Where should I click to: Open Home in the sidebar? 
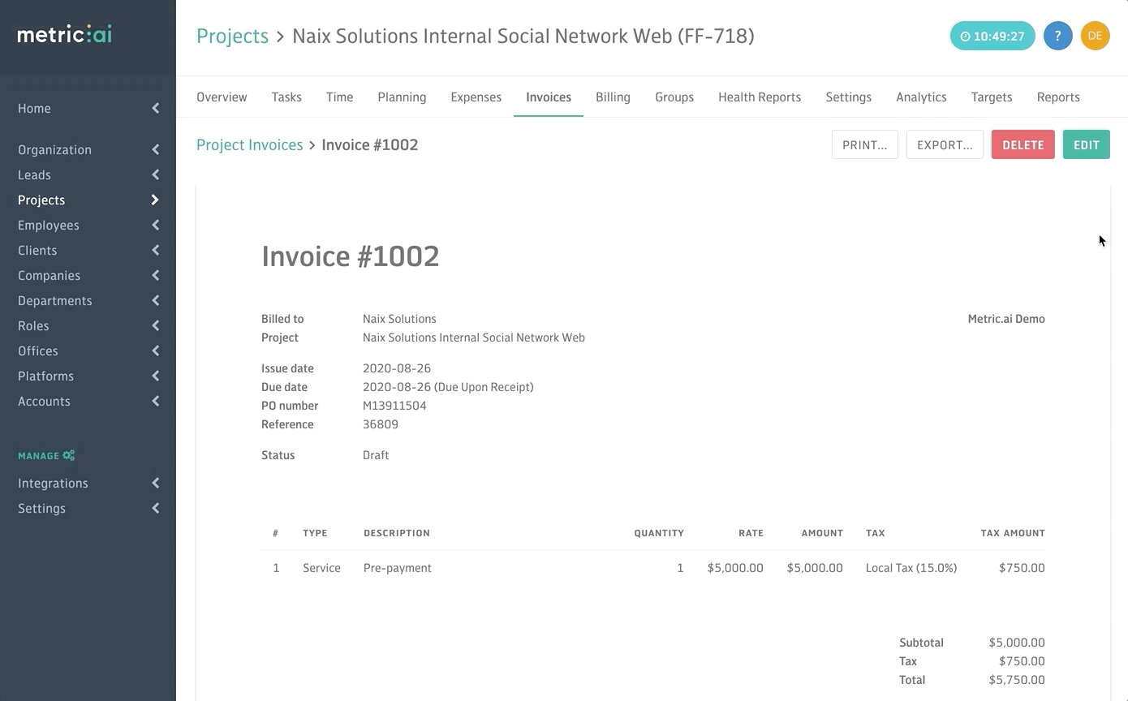point(34,108)
